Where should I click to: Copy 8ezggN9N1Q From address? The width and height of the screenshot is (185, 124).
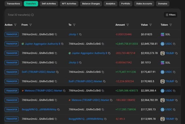click(58, 110)
